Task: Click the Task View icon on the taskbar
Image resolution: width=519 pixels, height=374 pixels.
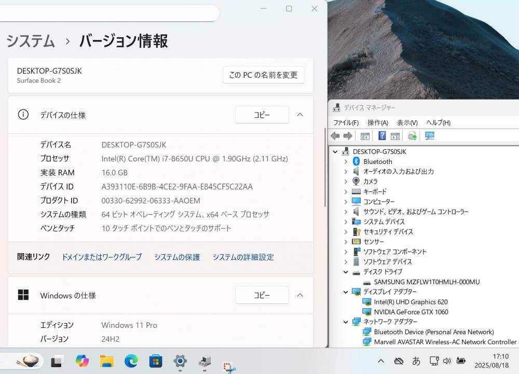Action: point(57,362)
